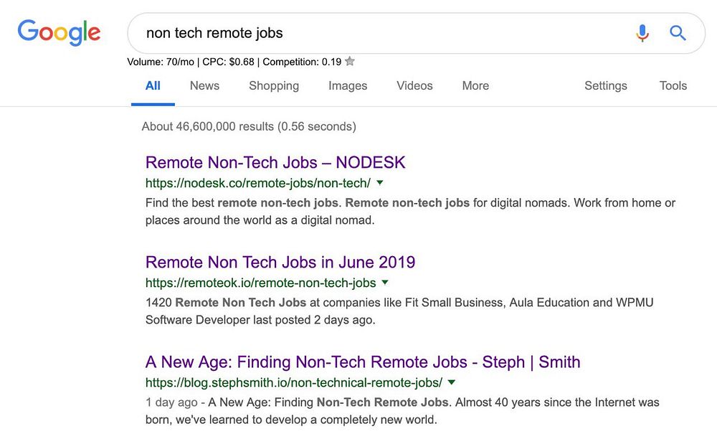Viewport: 717px width, 439px height.
Task: Show the search Tools options
Action: click(673, 86)
